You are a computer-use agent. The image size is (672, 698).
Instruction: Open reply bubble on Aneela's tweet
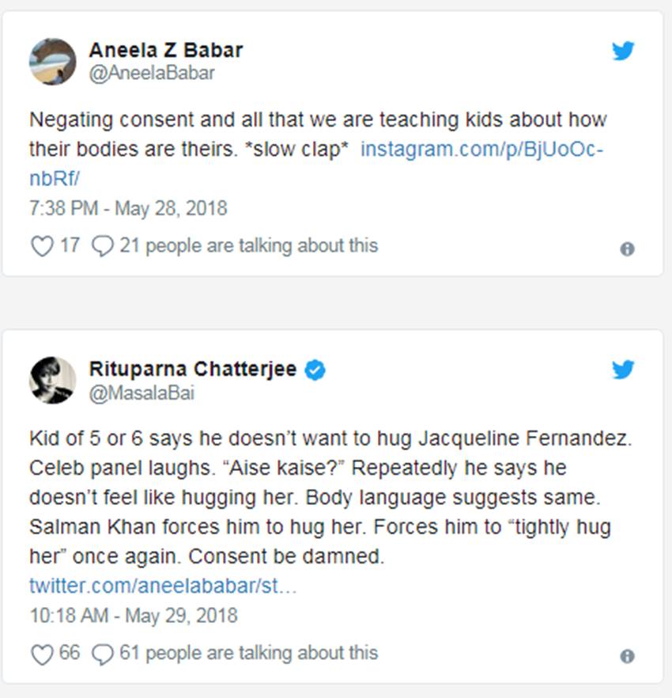(103, 247)
